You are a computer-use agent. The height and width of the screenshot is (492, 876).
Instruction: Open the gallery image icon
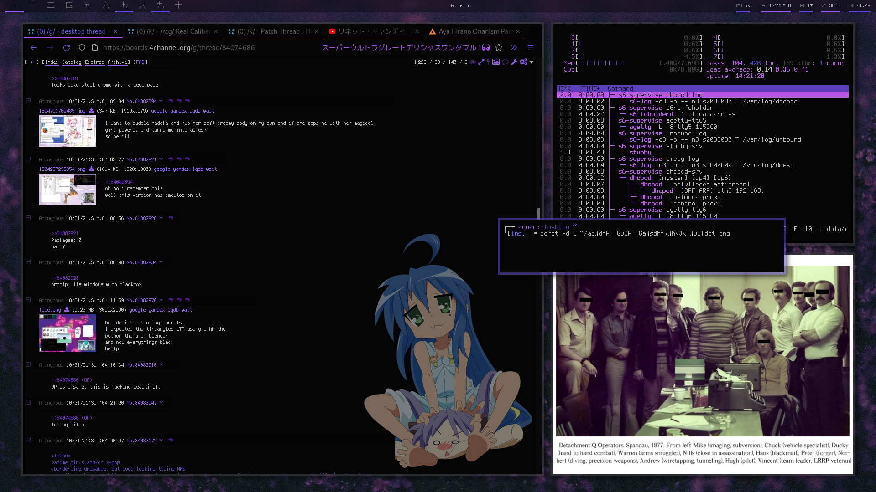pyautogui.click(x=496, y=62)
